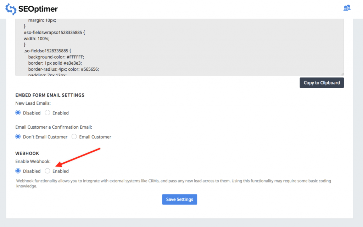
Task: Choose the Don't Email Customer option
Action: pos(18,136)
